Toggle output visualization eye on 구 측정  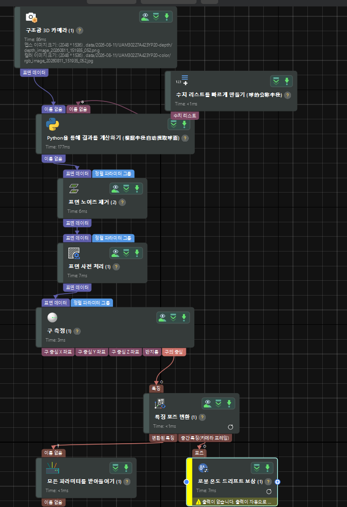pyautogui.click(x=163, y=317)
